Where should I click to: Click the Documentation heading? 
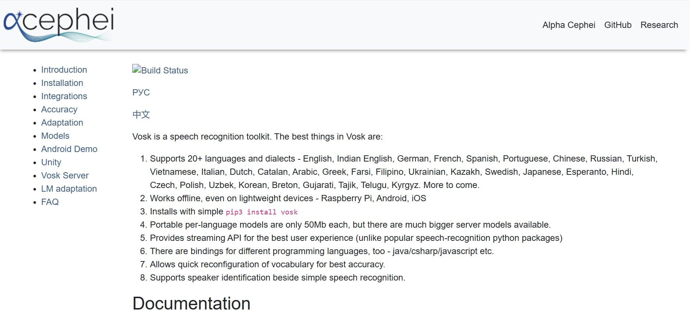(191, 303)
